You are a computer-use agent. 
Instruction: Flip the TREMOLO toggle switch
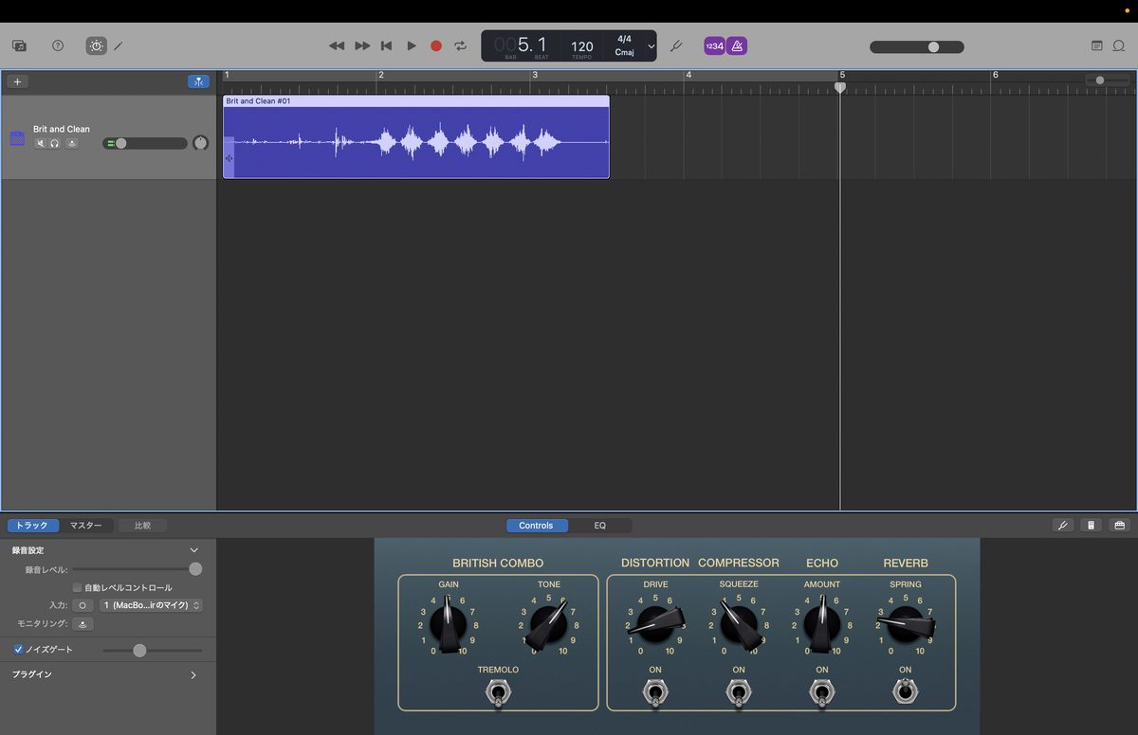(x=498, y=693)
